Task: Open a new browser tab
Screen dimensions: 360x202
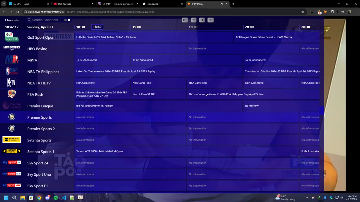Action: (x=233, y=4)
